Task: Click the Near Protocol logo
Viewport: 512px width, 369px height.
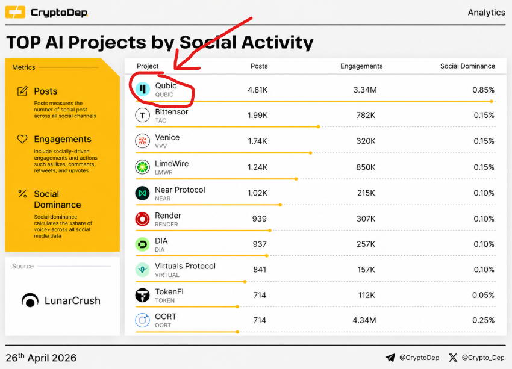Action: coord(142,193)
